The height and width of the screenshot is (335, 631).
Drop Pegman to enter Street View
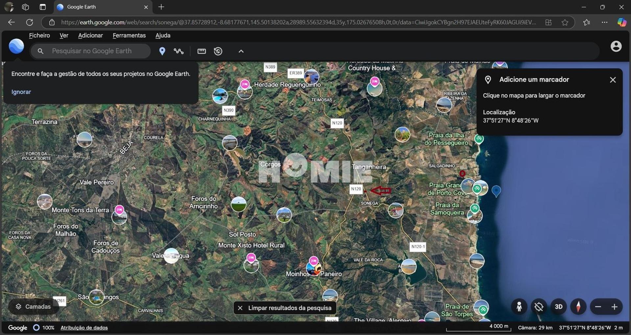click(519, 307)
